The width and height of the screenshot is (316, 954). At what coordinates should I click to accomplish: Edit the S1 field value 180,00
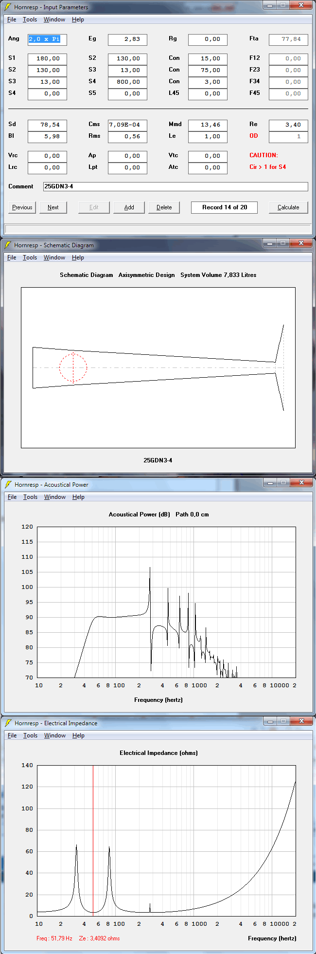click(x=47, y=59)
